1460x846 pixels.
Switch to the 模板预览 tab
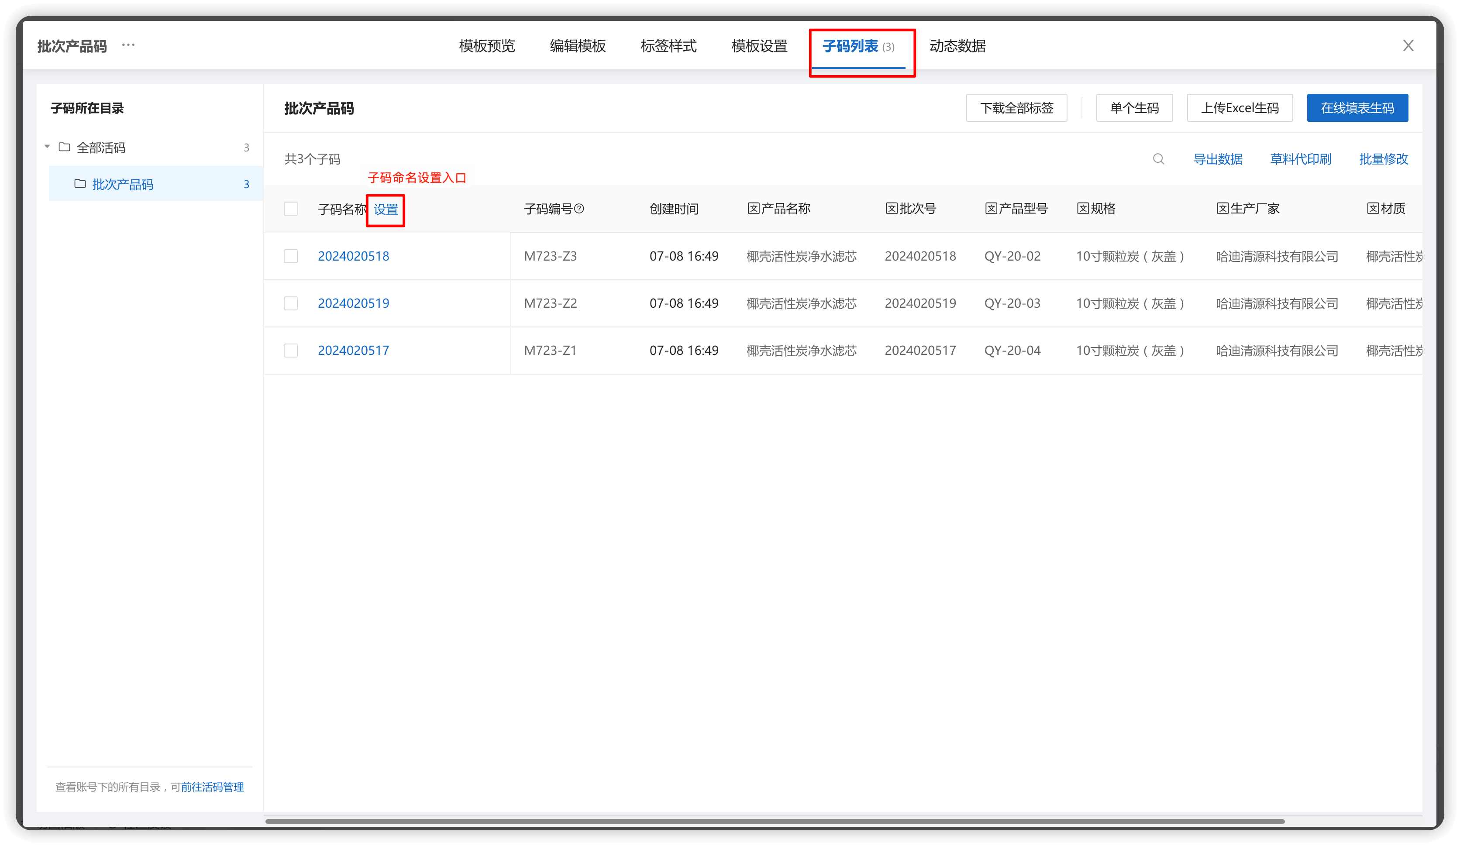pyautogui.click(x=487, y=46)
